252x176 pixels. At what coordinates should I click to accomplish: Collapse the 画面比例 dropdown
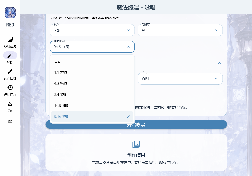click(x=92, y=47)
